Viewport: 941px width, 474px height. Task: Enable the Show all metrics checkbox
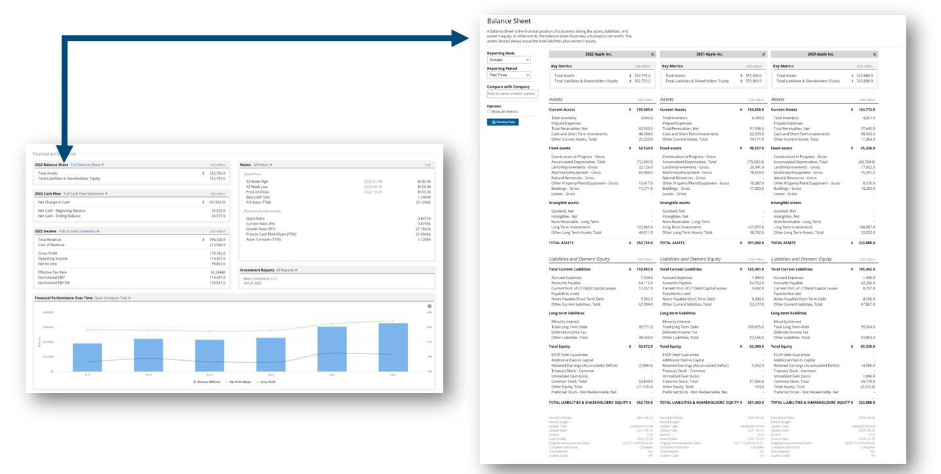[x=489, y=111]
